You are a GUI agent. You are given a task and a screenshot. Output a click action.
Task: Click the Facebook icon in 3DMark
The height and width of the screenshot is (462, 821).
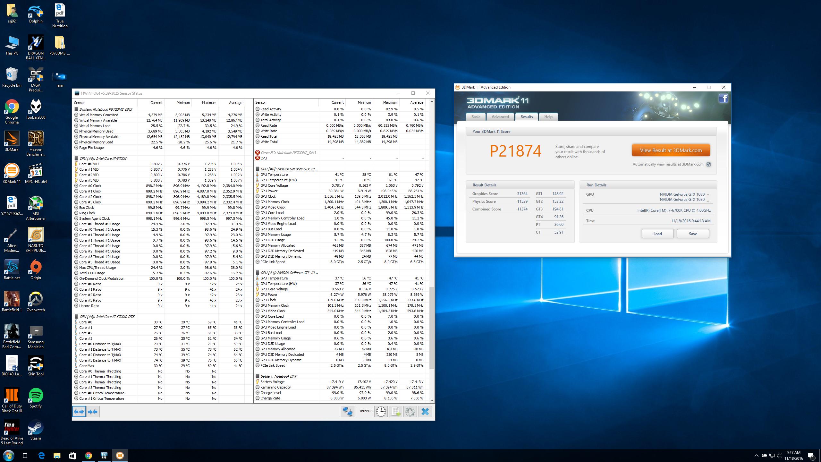[x=723, y=98]
